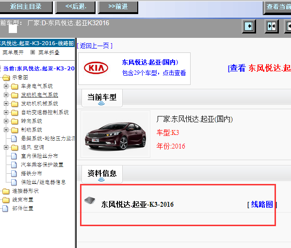Select the 资料信息 tab
Screen dimensions: 291x248
pos(102,174)
